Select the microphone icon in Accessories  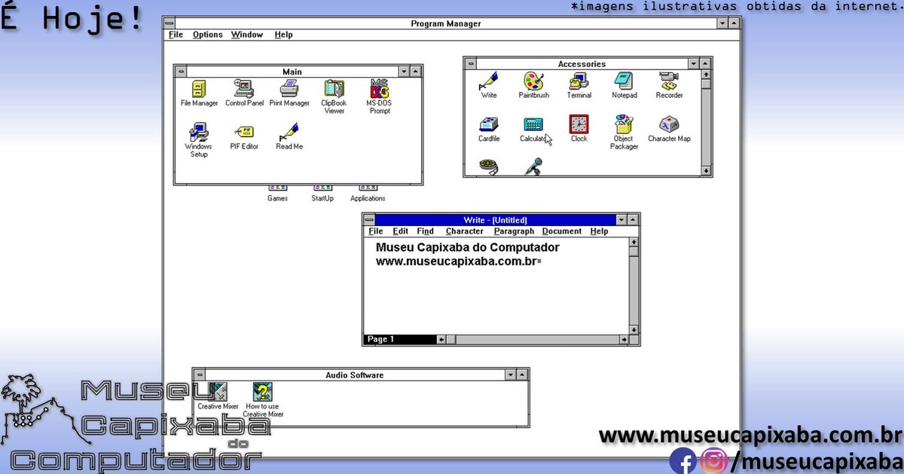pos(534,167)
